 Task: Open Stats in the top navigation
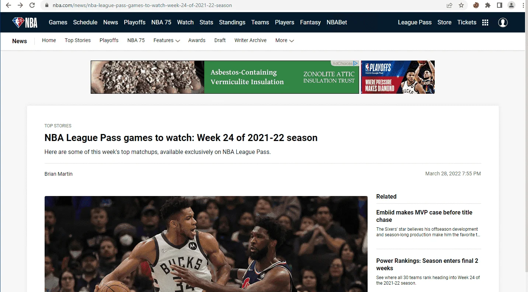click(x=206, y=22)
